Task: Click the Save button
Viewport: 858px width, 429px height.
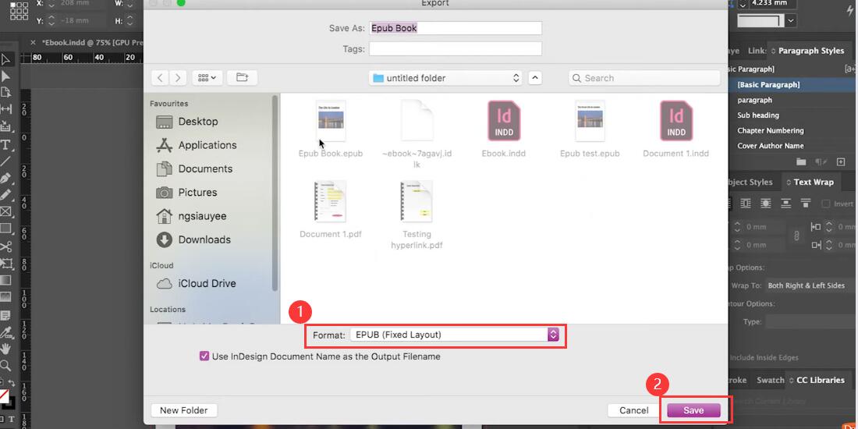Action: [x=693, y=410]
